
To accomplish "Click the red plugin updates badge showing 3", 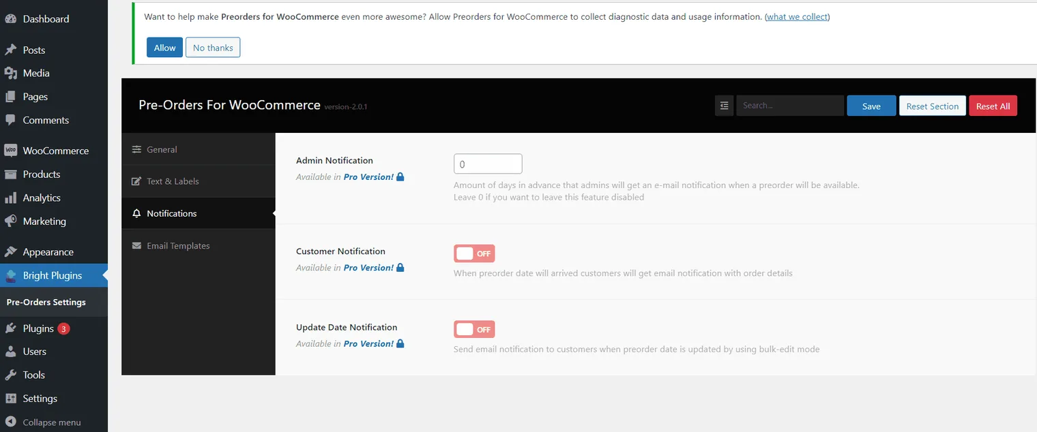I will point(63,328).
